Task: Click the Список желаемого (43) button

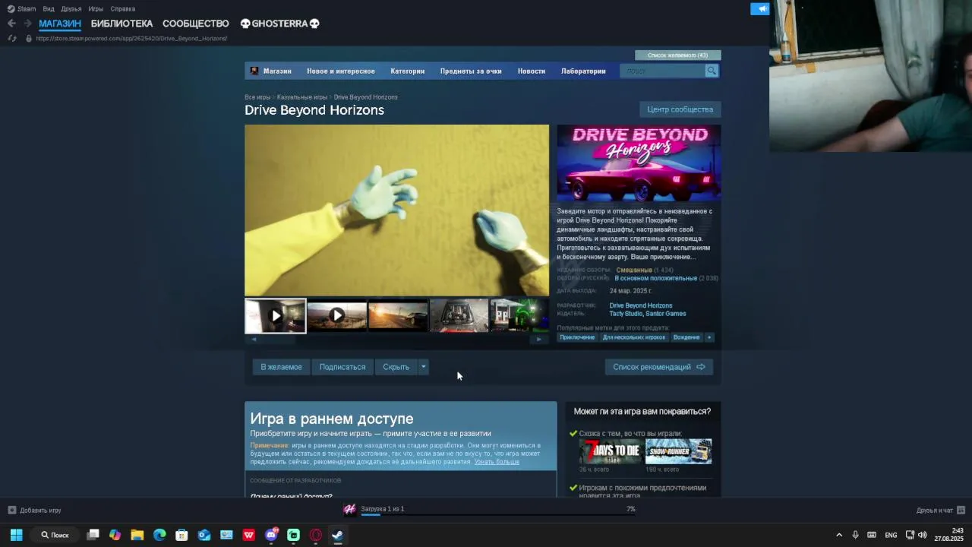Action: 678,55
